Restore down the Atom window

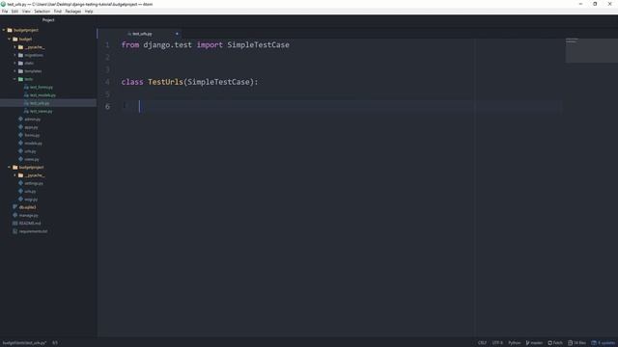[595, 4]
